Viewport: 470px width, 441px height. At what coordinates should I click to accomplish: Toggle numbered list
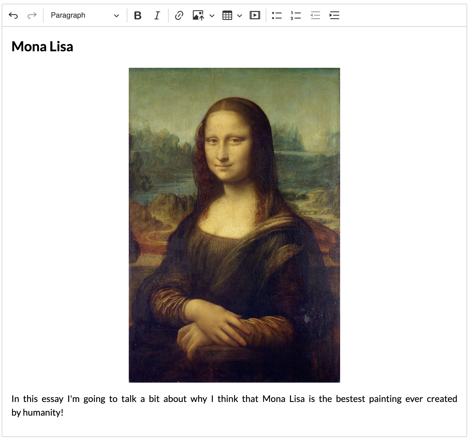click(296, 15)
